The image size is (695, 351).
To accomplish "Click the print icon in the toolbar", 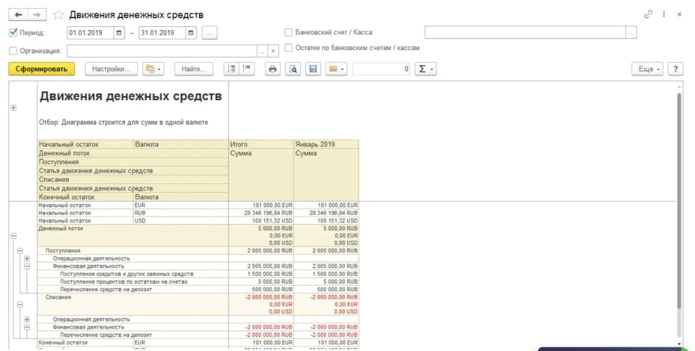I will 272,69.
